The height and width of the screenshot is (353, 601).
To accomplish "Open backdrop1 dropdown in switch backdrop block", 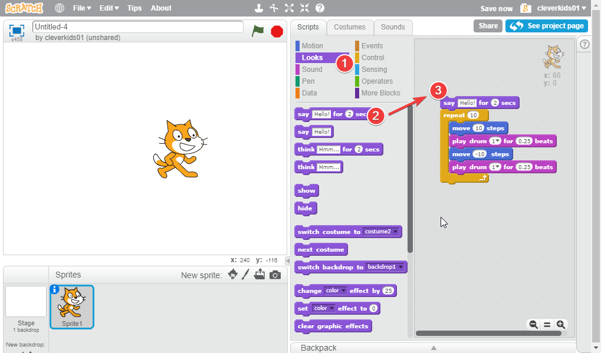I will [385, 267].
